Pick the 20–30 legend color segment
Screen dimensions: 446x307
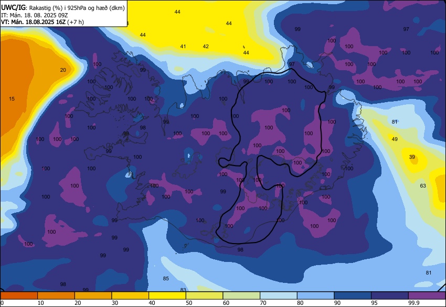click(93, 295)
